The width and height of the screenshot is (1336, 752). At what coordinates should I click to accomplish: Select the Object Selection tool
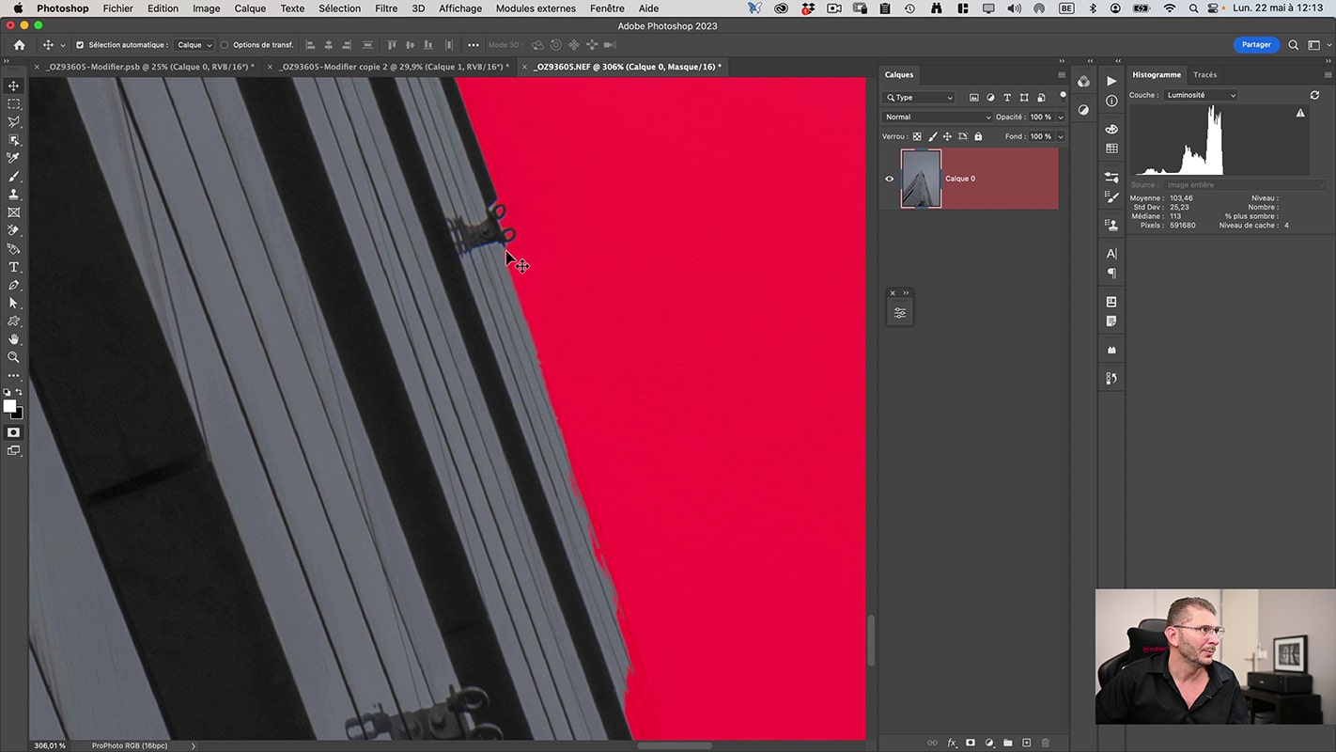point(13,140)
